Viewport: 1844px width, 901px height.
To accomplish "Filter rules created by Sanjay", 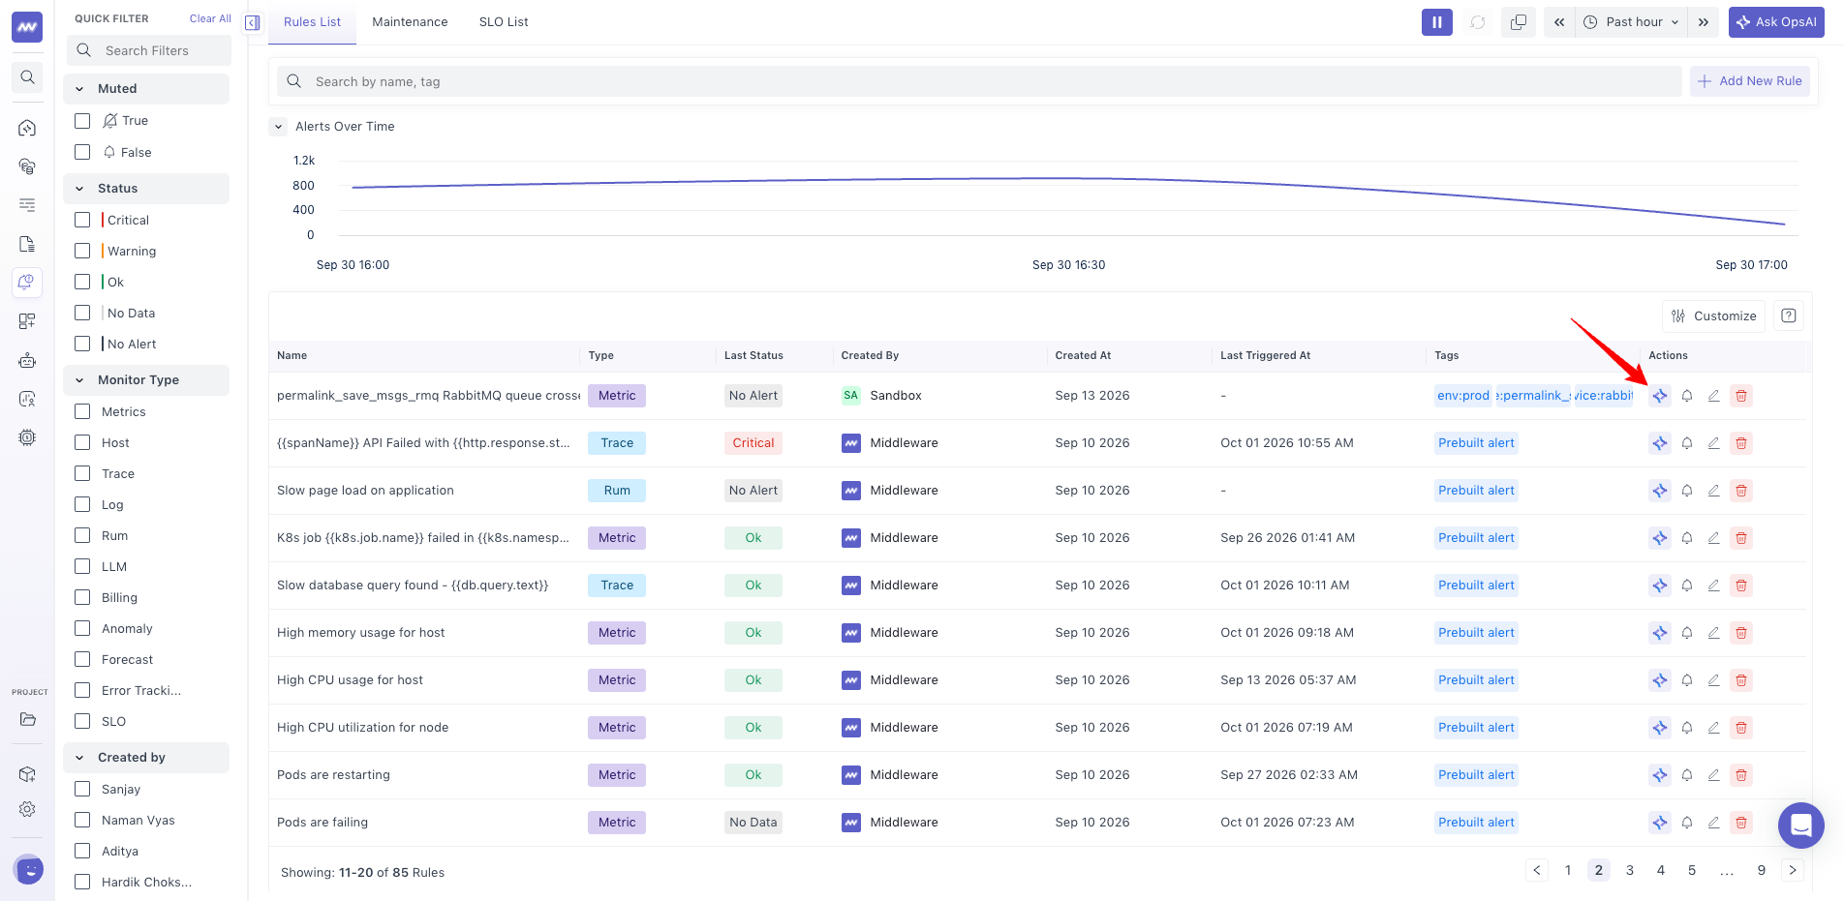I will (82, 789).
